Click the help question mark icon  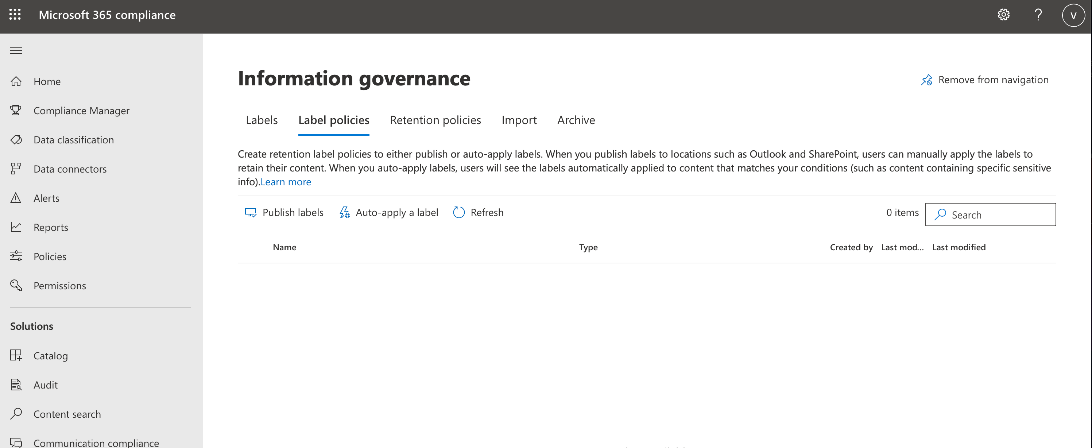coord(1038,15)
